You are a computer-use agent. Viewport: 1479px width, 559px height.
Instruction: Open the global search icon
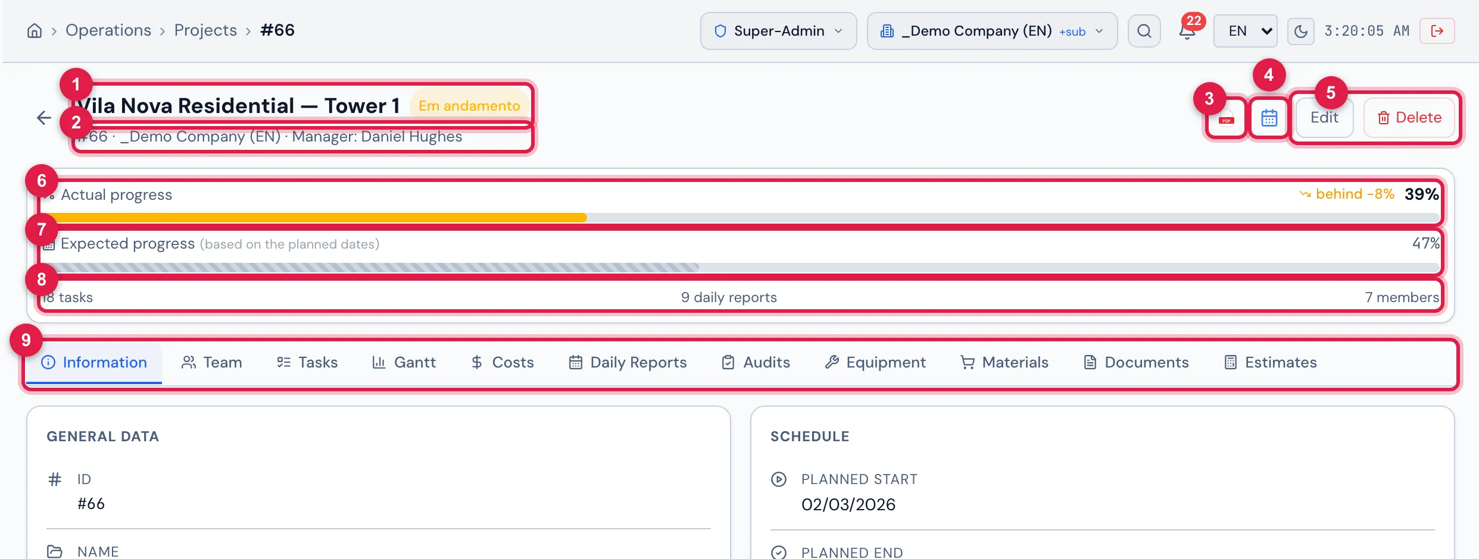(1144, 31)
